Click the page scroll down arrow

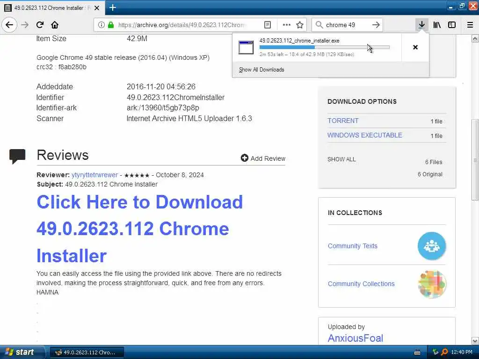point(475,341)
